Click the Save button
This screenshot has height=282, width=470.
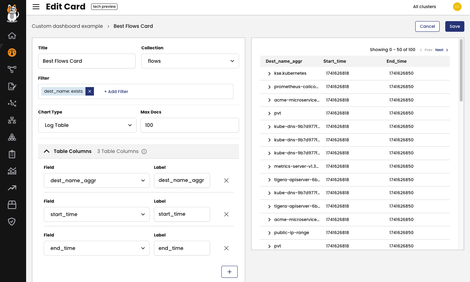(x=455, y=26)
